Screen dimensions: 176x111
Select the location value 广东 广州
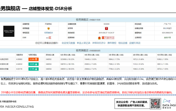pyautogui.click(x=167, y=24)
